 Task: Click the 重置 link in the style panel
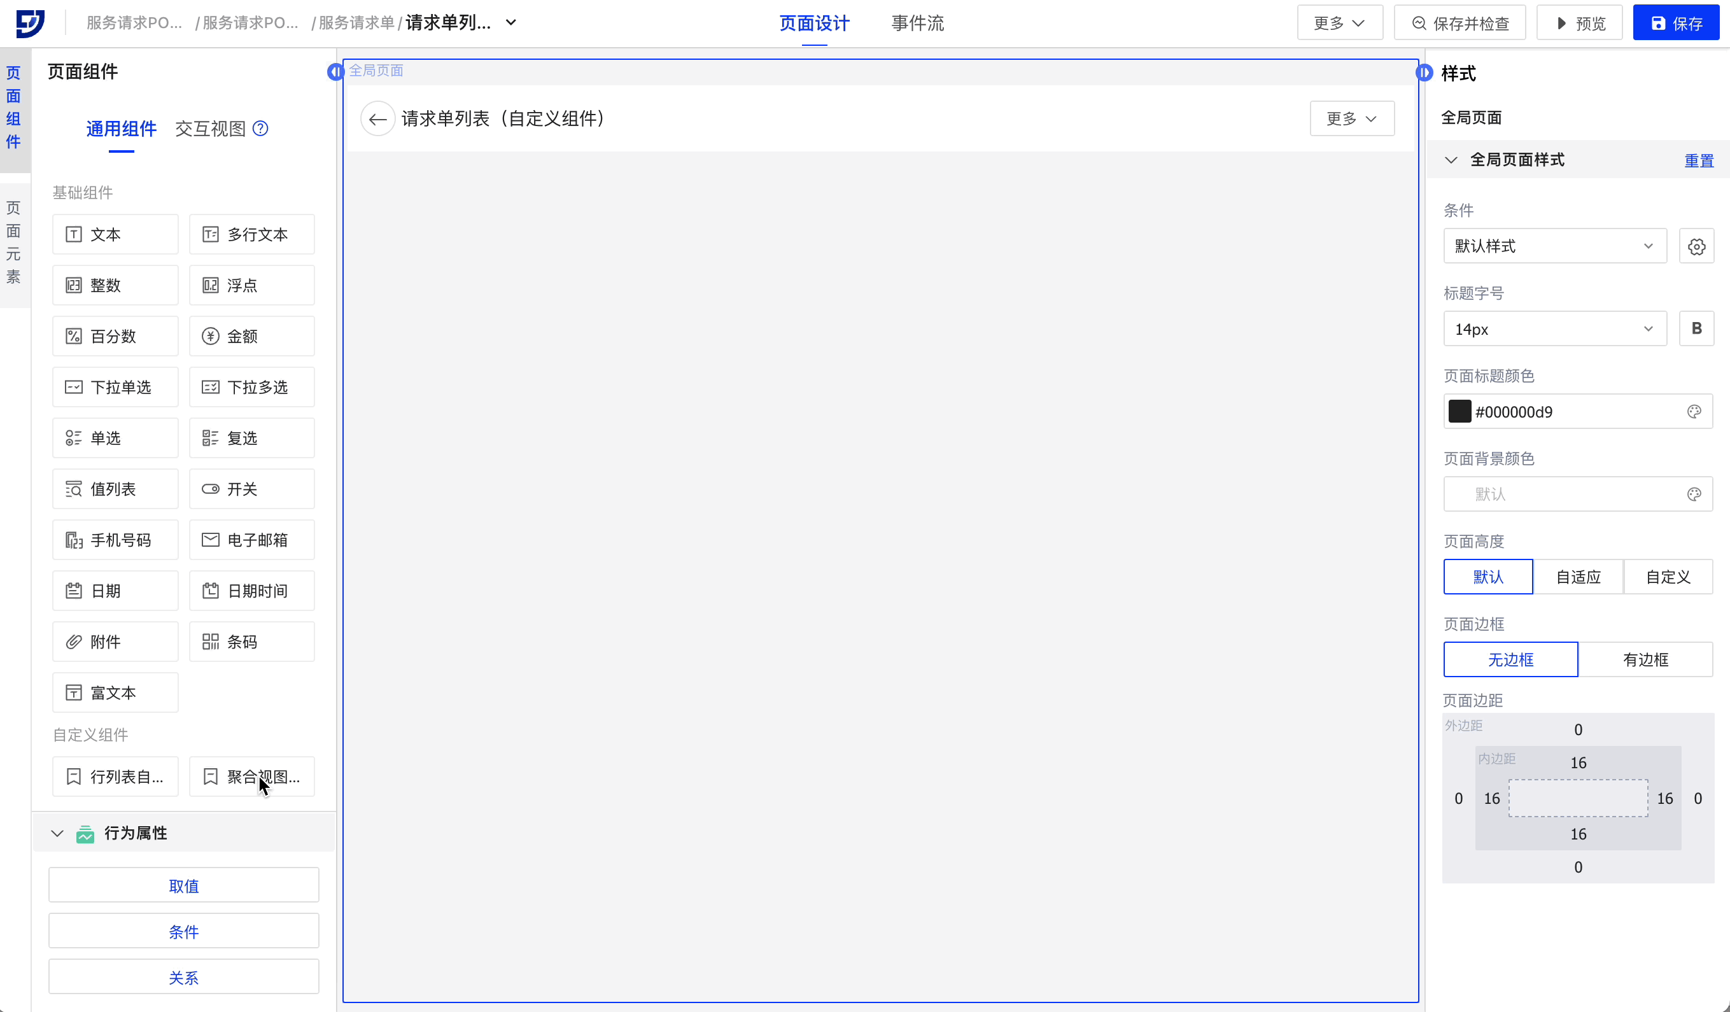pyautogui.click(x=1698, y=160)
